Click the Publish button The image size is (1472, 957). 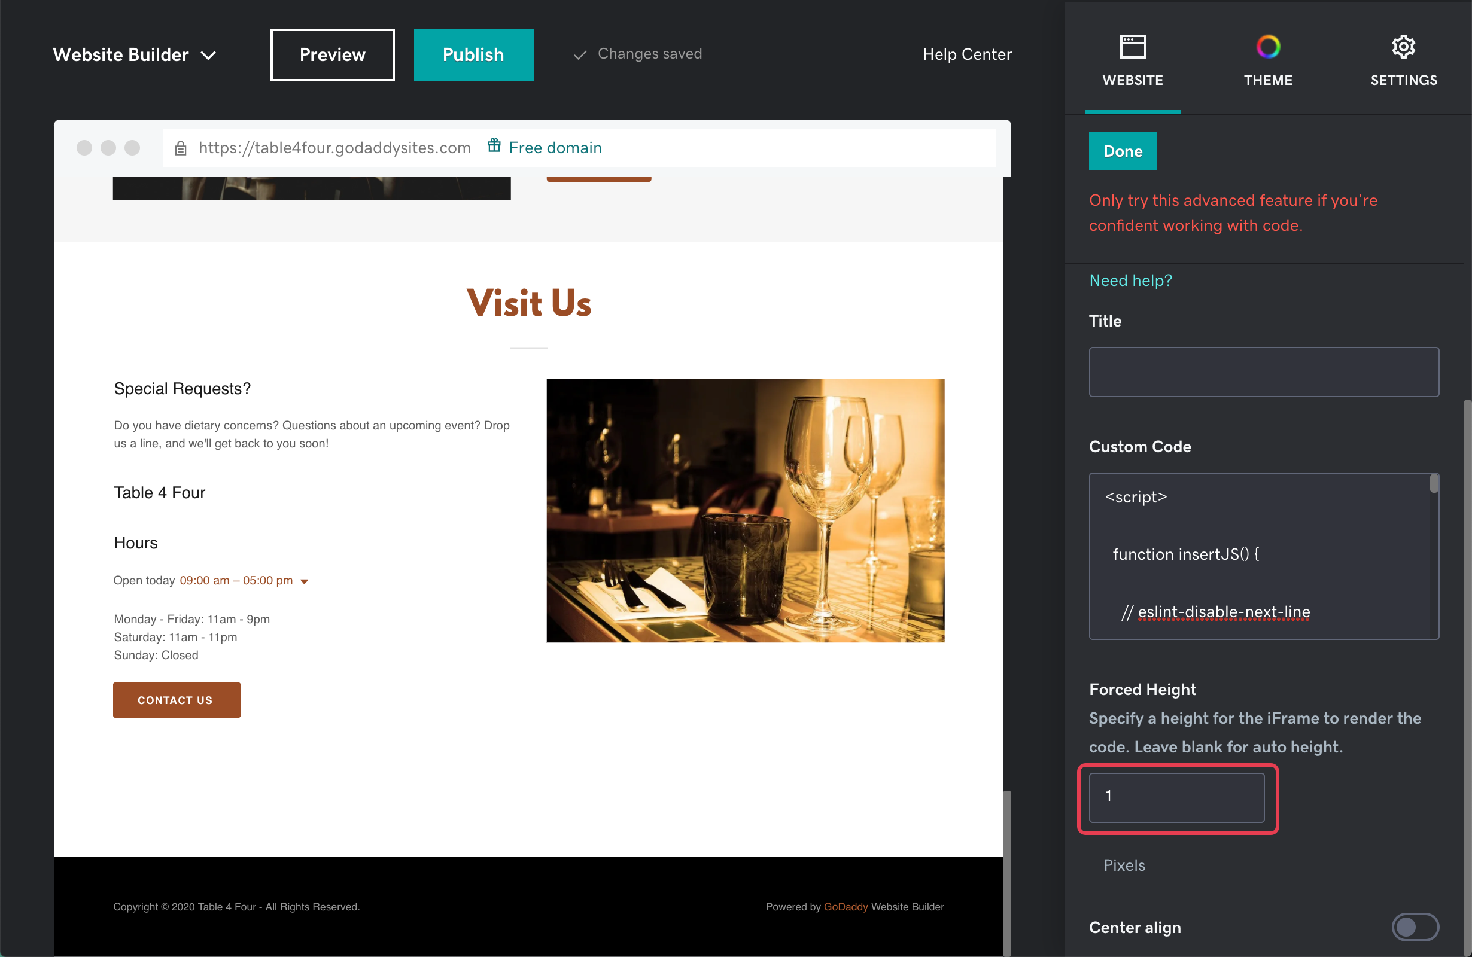[x=473, y=54]
